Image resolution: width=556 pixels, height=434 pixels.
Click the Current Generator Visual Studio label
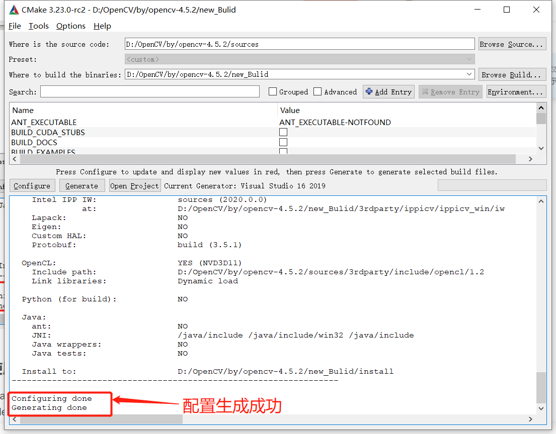pos(245,186)
